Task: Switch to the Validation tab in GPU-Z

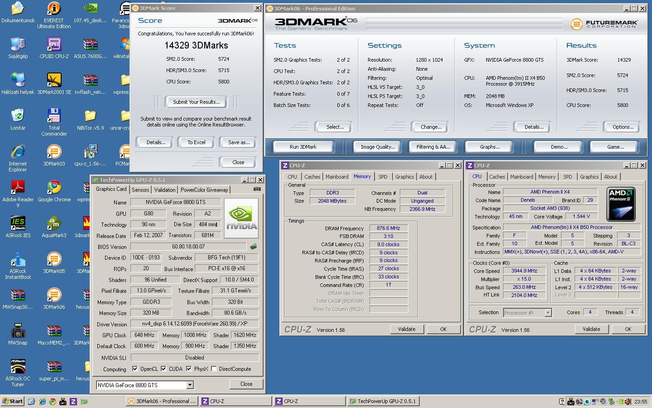Action: click(164, 190)
